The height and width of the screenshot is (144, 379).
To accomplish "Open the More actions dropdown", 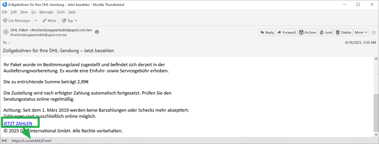I will pos(361,32).
